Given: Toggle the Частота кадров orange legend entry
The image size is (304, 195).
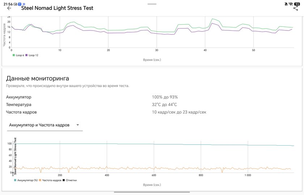Looking at the screenshot, I should [50, 180].
